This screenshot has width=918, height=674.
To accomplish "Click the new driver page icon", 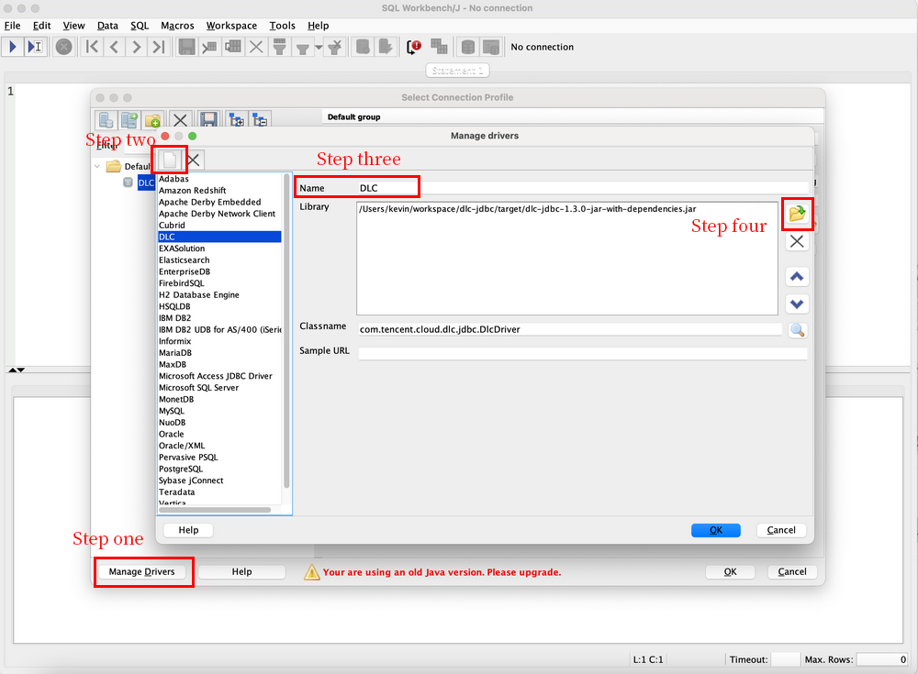I will click(x=171, y=160).
